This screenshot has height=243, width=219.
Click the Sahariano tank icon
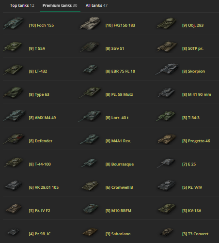pyautogui.click(x=90, y=232)
